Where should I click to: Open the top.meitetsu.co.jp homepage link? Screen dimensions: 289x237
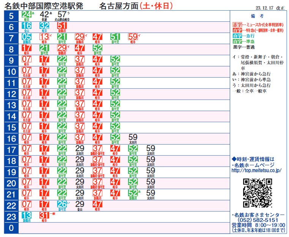(256, 171)
